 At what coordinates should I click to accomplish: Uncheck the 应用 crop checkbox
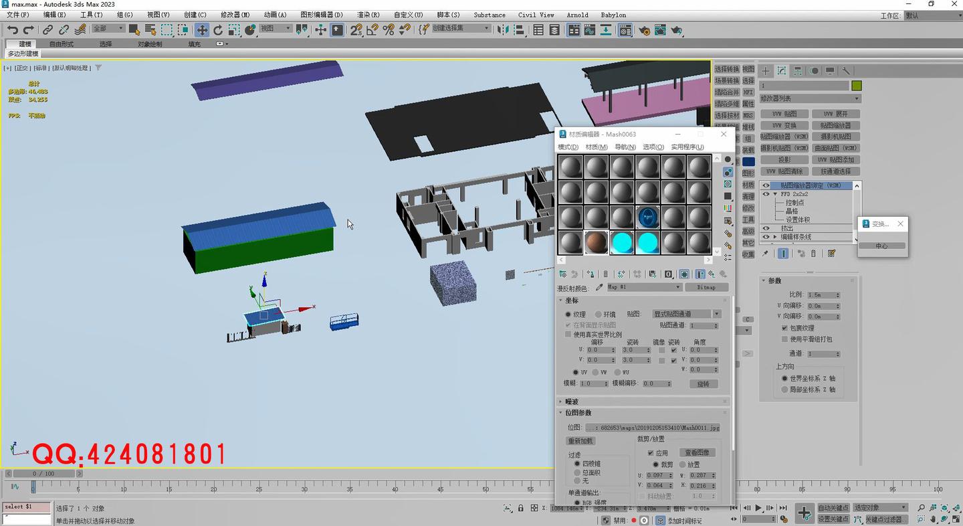651,453
